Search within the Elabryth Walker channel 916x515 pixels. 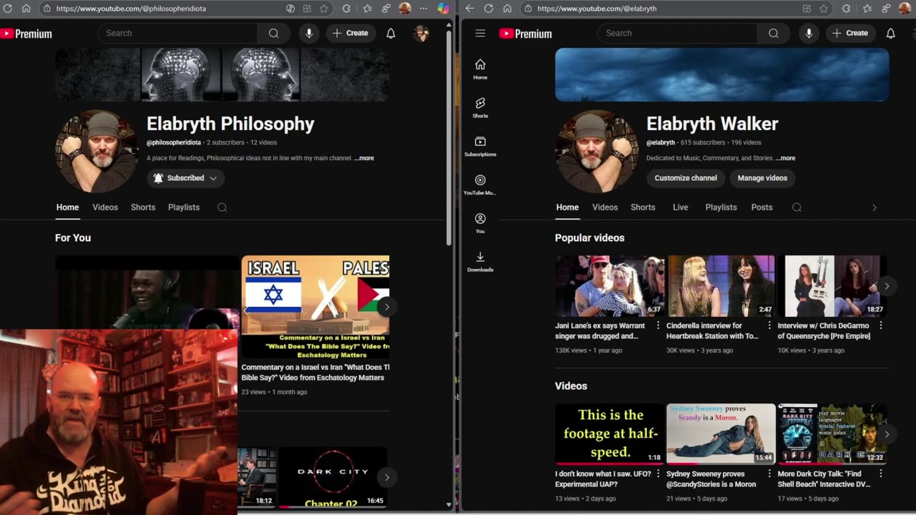(796, 207)
